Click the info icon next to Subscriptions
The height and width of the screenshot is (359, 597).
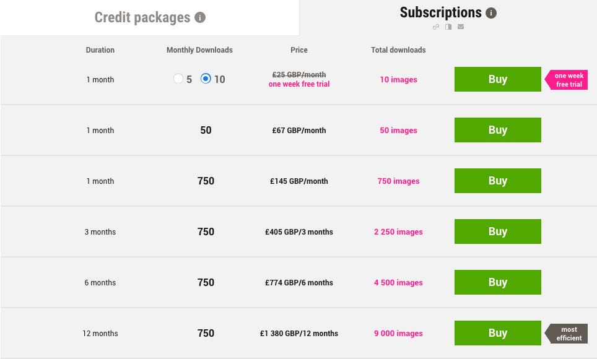click(x=491, y=13)
